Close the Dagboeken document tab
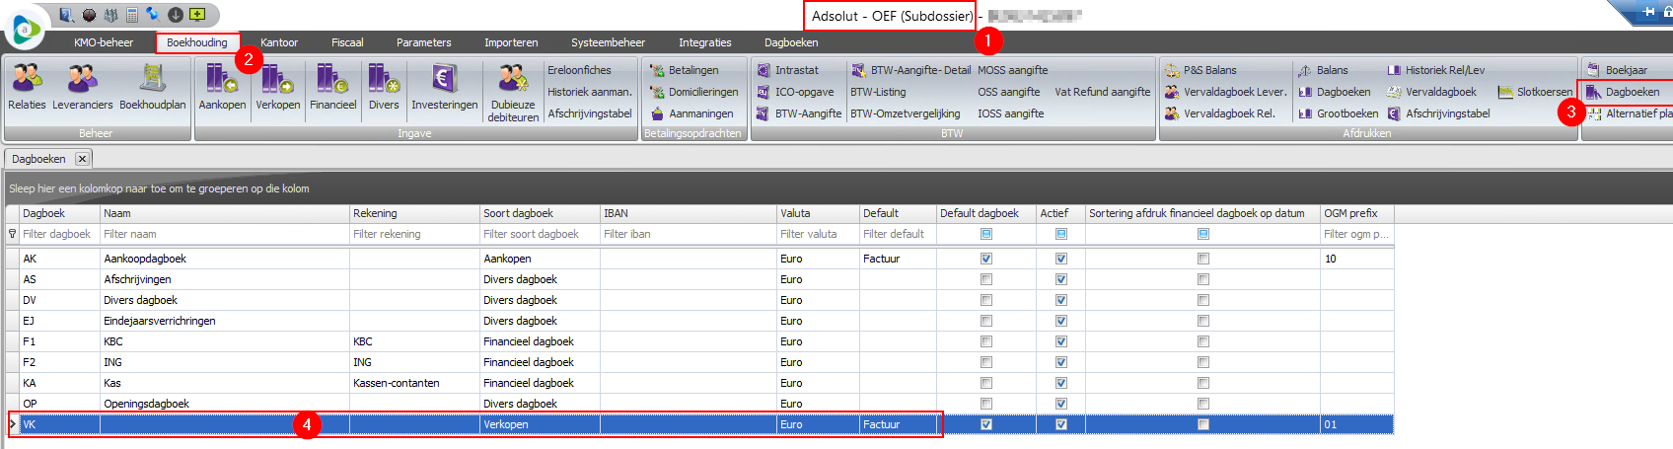The width and height of the screenshot is (1673, 449). pyautogui.click(x=82, y=159)
